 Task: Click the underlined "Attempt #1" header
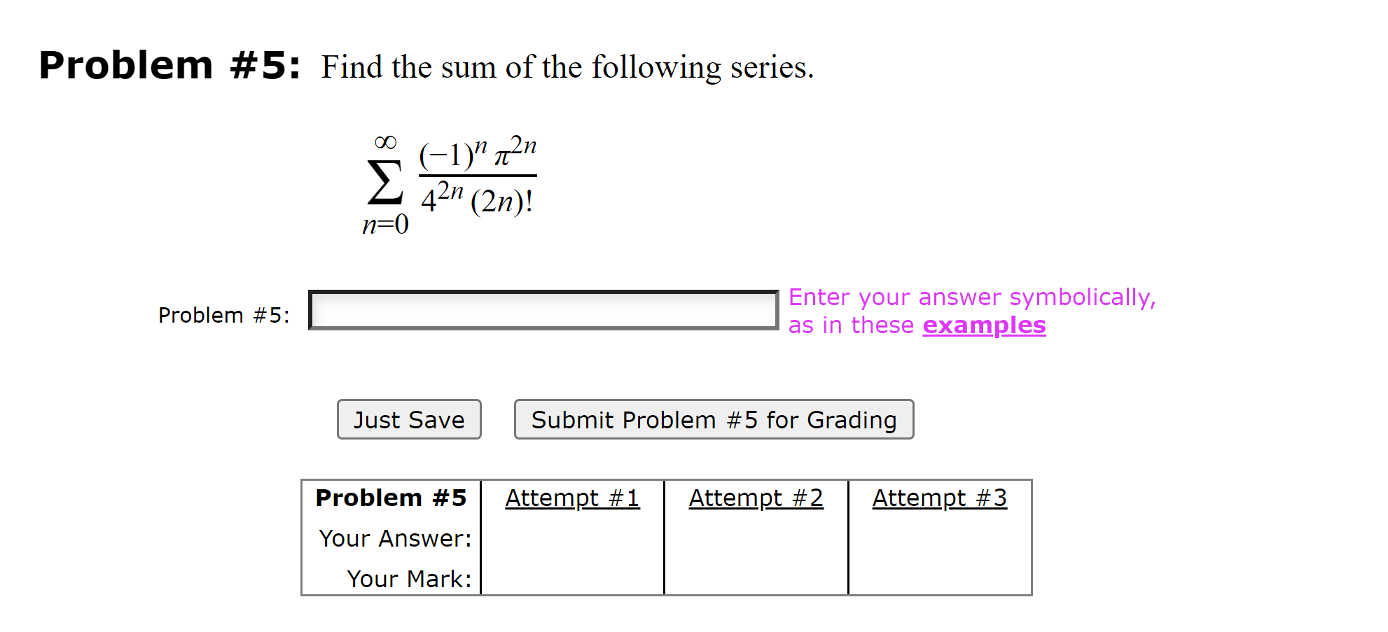[x=572, y=498]
